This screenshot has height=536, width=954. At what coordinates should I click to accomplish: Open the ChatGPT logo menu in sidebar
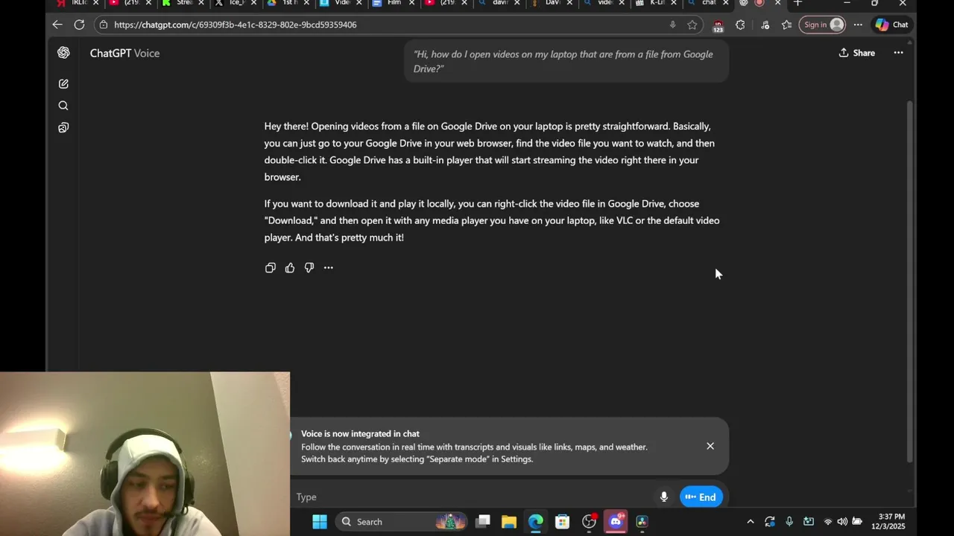click(63, 53)
